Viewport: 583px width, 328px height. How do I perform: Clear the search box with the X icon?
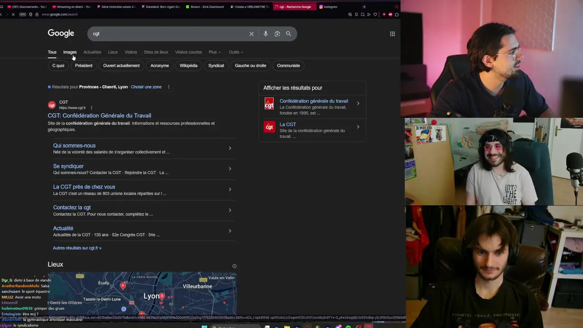[x=251, y=34]
